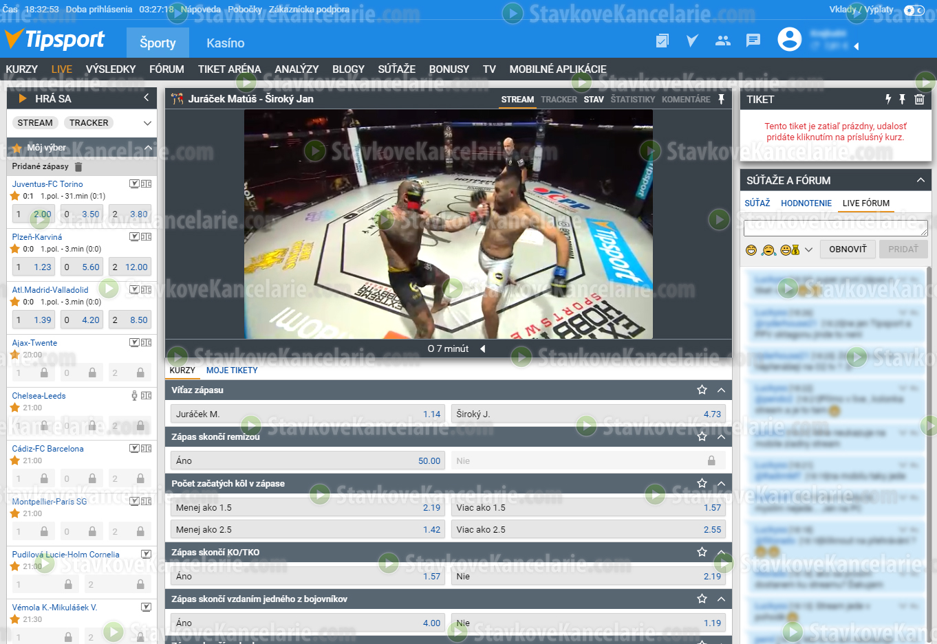Insert the crying emoji in live forum
Screen dimensions: 937x644
(769, 249)
